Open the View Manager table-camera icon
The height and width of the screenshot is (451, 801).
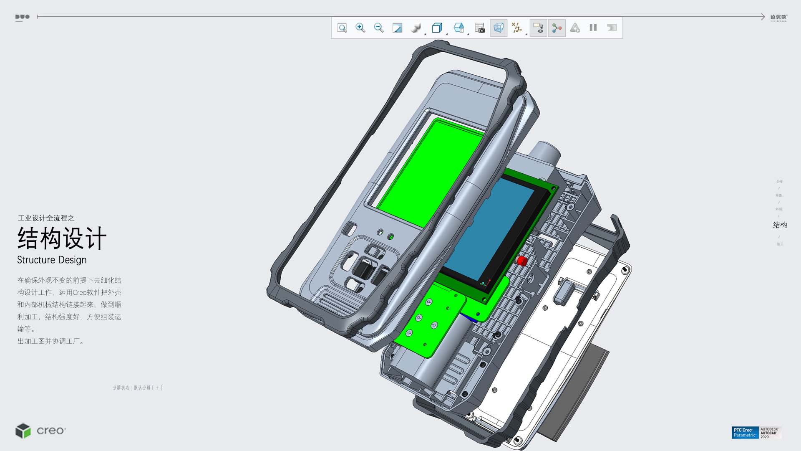480,28
